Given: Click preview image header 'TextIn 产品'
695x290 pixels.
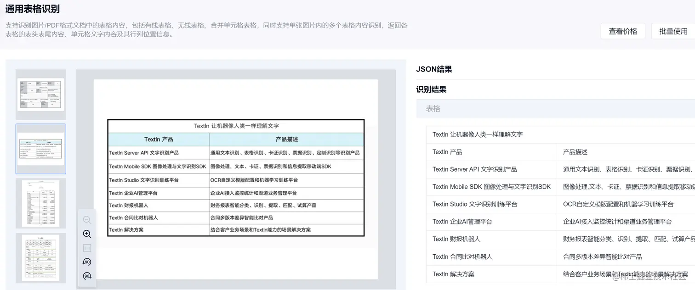Looking at the screenshot, I should (x=159, y=139).
